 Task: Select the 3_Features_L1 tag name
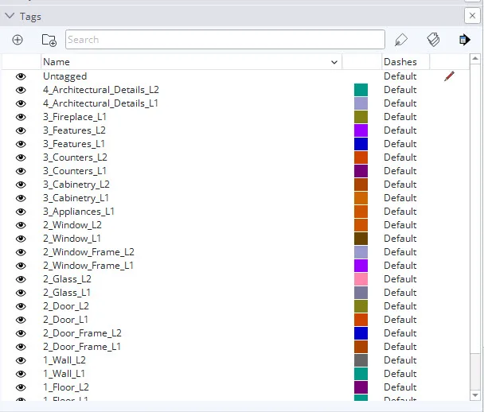point(74,144)
